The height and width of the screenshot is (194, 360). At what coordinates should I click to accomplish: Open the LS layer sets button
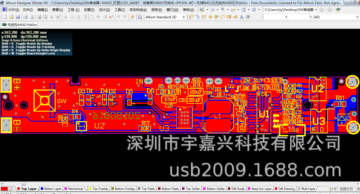[x=10, y=189]
